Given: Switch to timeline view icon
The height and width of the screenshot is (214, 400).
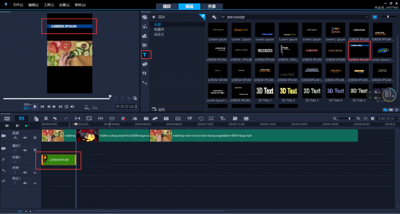Looking at the screenshot, I should point(21,118).
